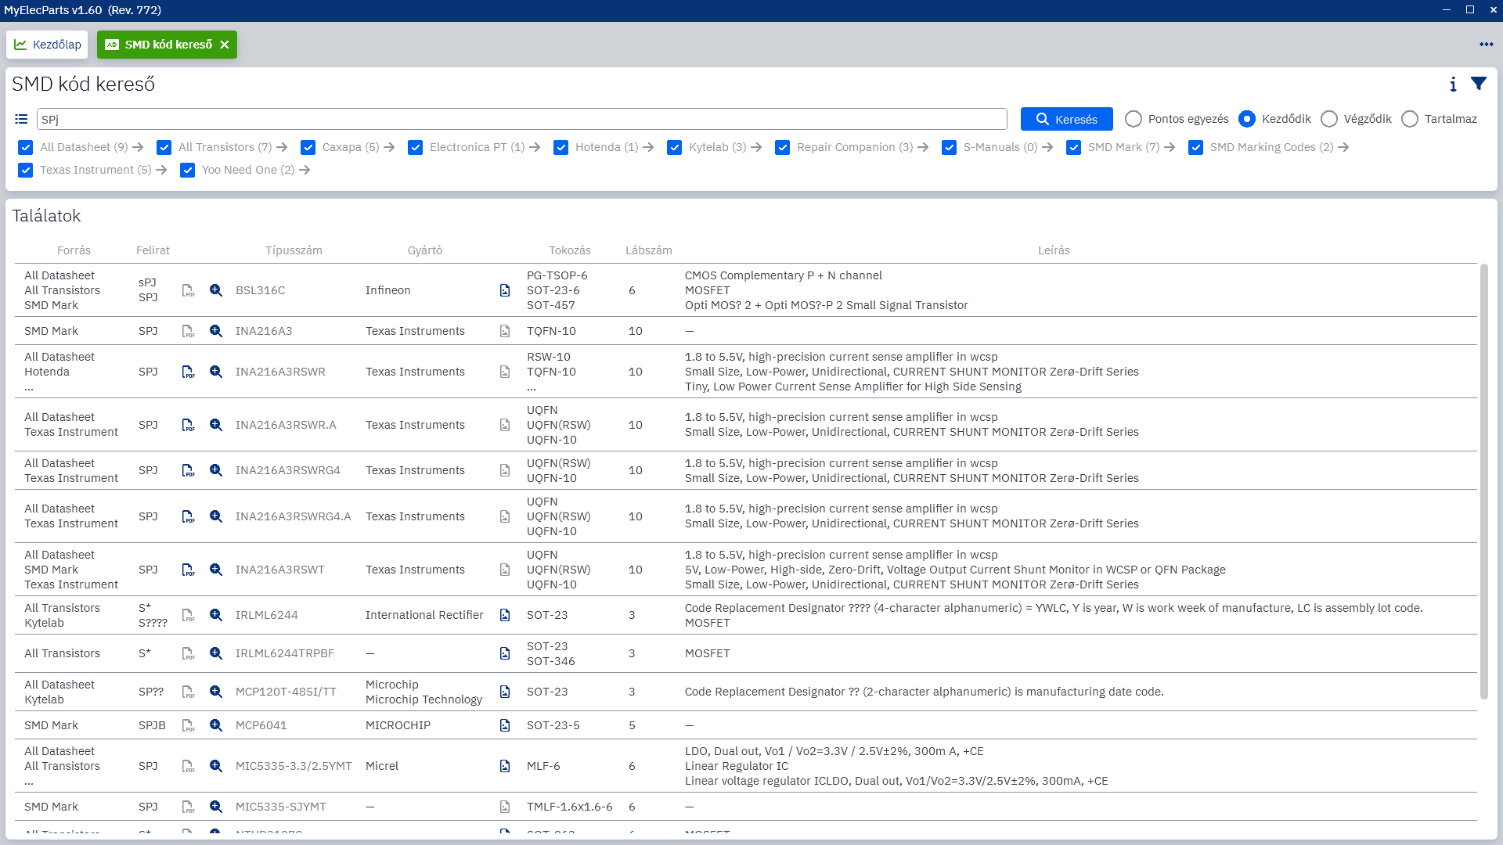Click the filter funnel icon
This screenshot has height=845, width=1503.
[1478, 84]
